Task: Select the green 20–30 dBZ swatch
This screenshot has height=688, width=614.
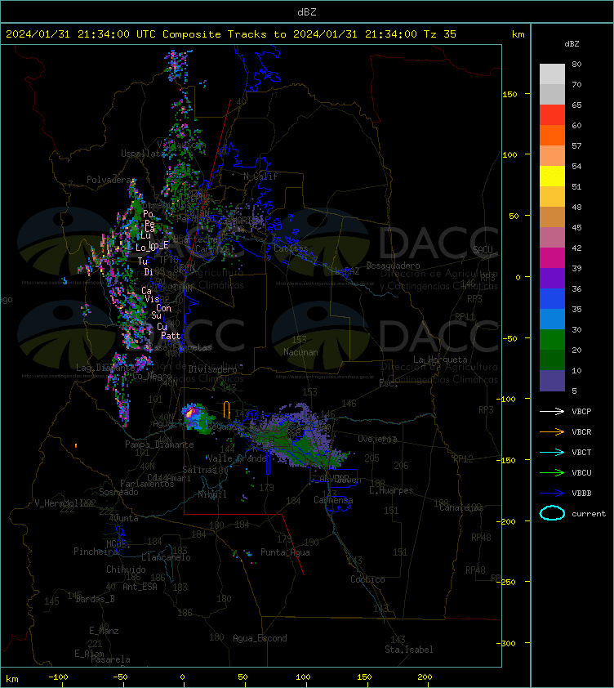Action: (552, 339)
